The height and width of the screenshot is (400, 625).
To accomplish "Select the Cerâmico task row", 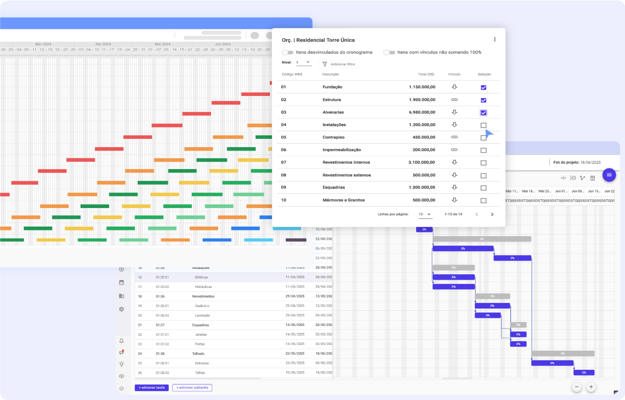I will pyautogui.click(x=234, y=306).
